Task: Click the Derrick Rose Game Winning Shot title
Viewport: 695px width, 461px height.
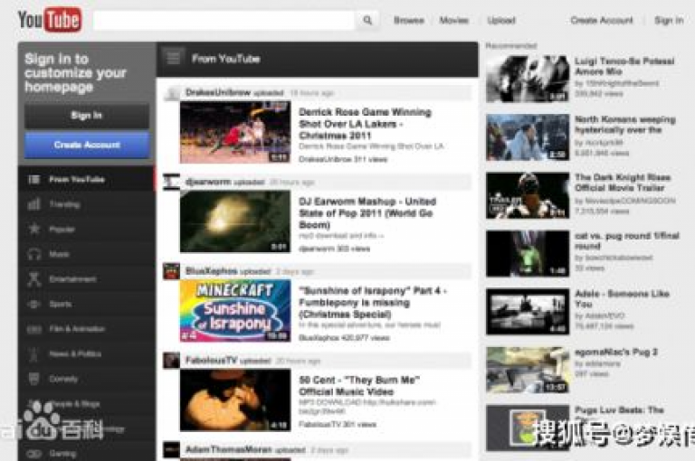Action: (x=365, y=124)
